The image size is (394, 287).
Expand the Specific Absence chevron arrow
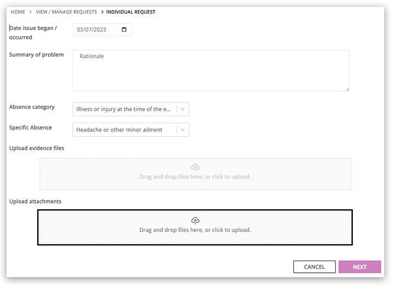pos(183,130)
